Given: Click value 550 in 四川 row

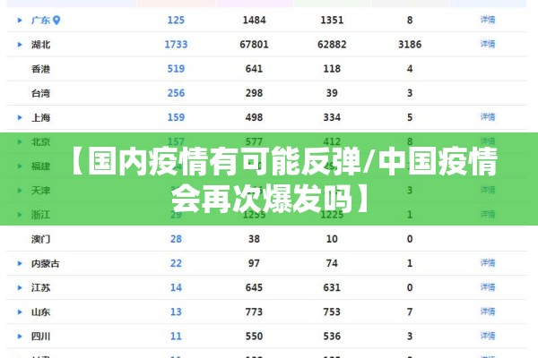Looking at the screenshot, I should [255, 337].
